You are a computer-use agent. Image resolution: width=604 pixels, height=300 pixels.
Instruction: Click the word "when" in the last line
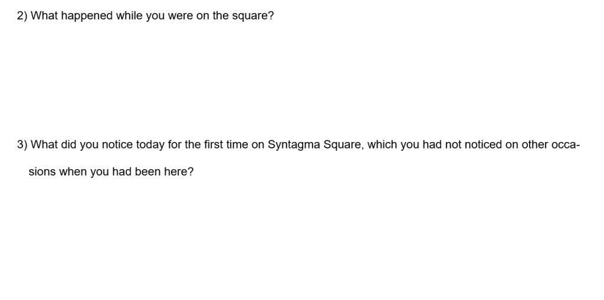coord(73,172)
